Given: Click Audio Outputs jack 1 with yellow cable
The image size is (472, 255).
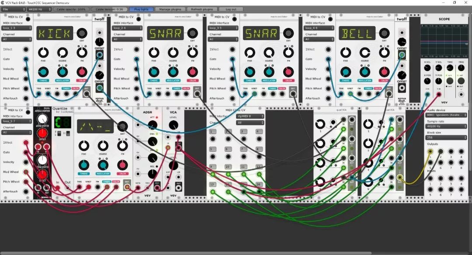Looking at the screenshot, I should (x=430, y=151).
